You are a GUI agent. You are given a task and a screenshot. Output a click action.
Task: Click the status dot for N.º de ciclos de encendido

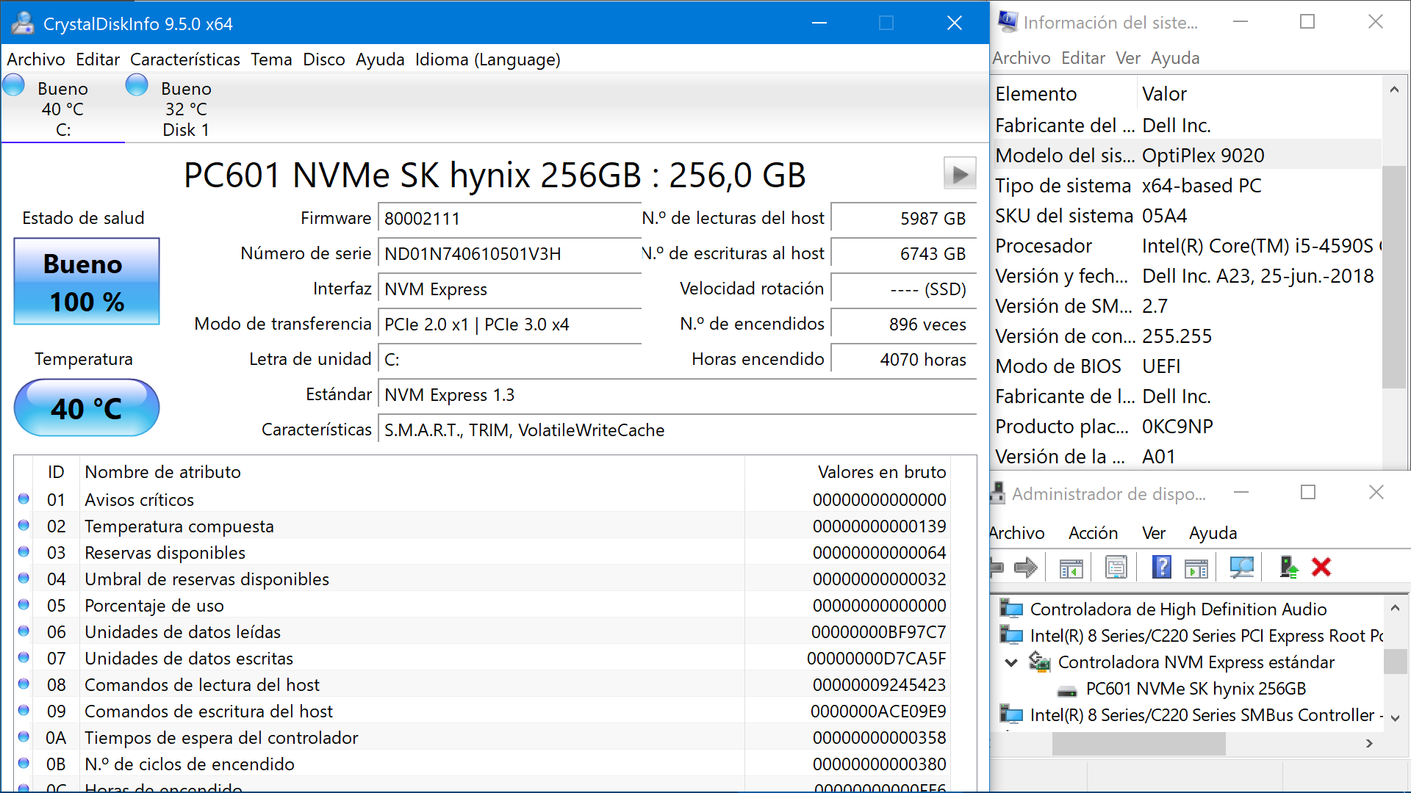point(24,764)
